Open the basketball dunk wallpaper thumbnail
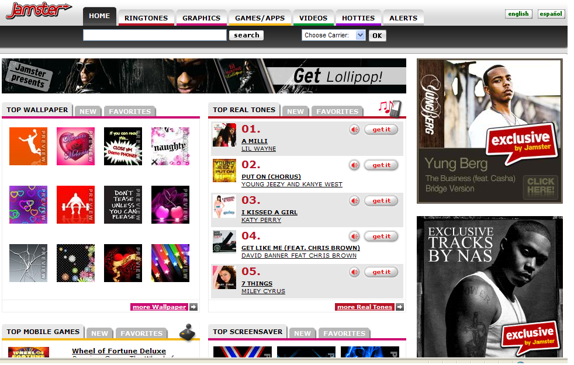The image size is (574, 365). (28, 147)
